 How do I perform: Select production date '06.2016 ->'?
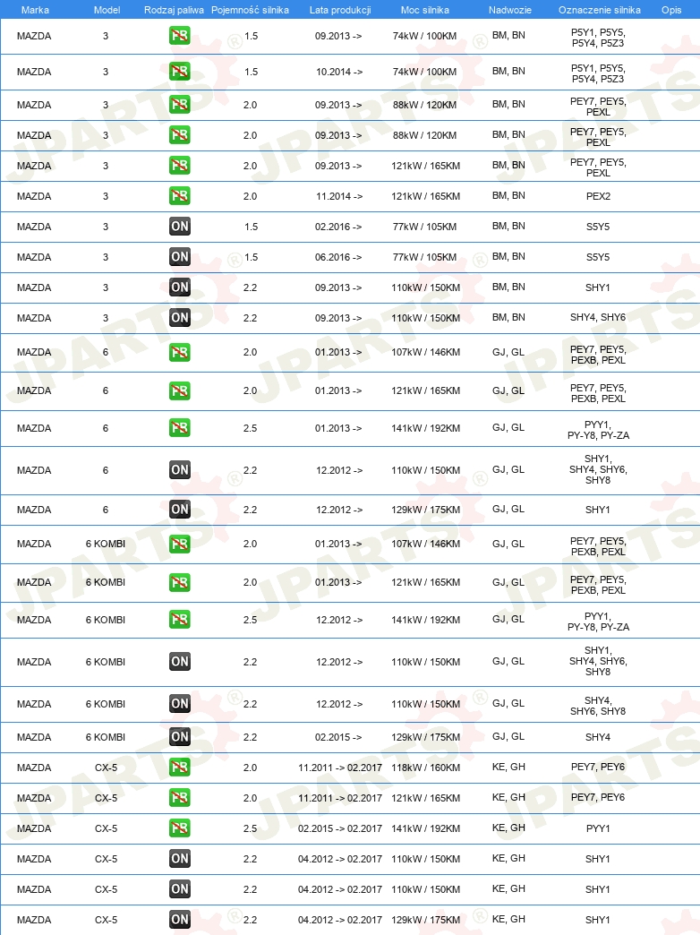point(338,257)
